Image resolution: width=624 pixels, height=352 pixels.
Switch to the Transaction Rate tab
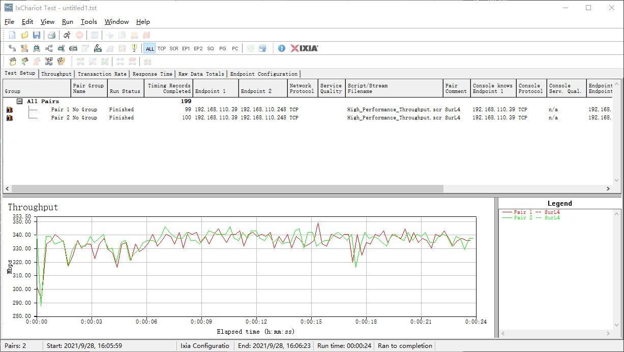pos(102,74)
